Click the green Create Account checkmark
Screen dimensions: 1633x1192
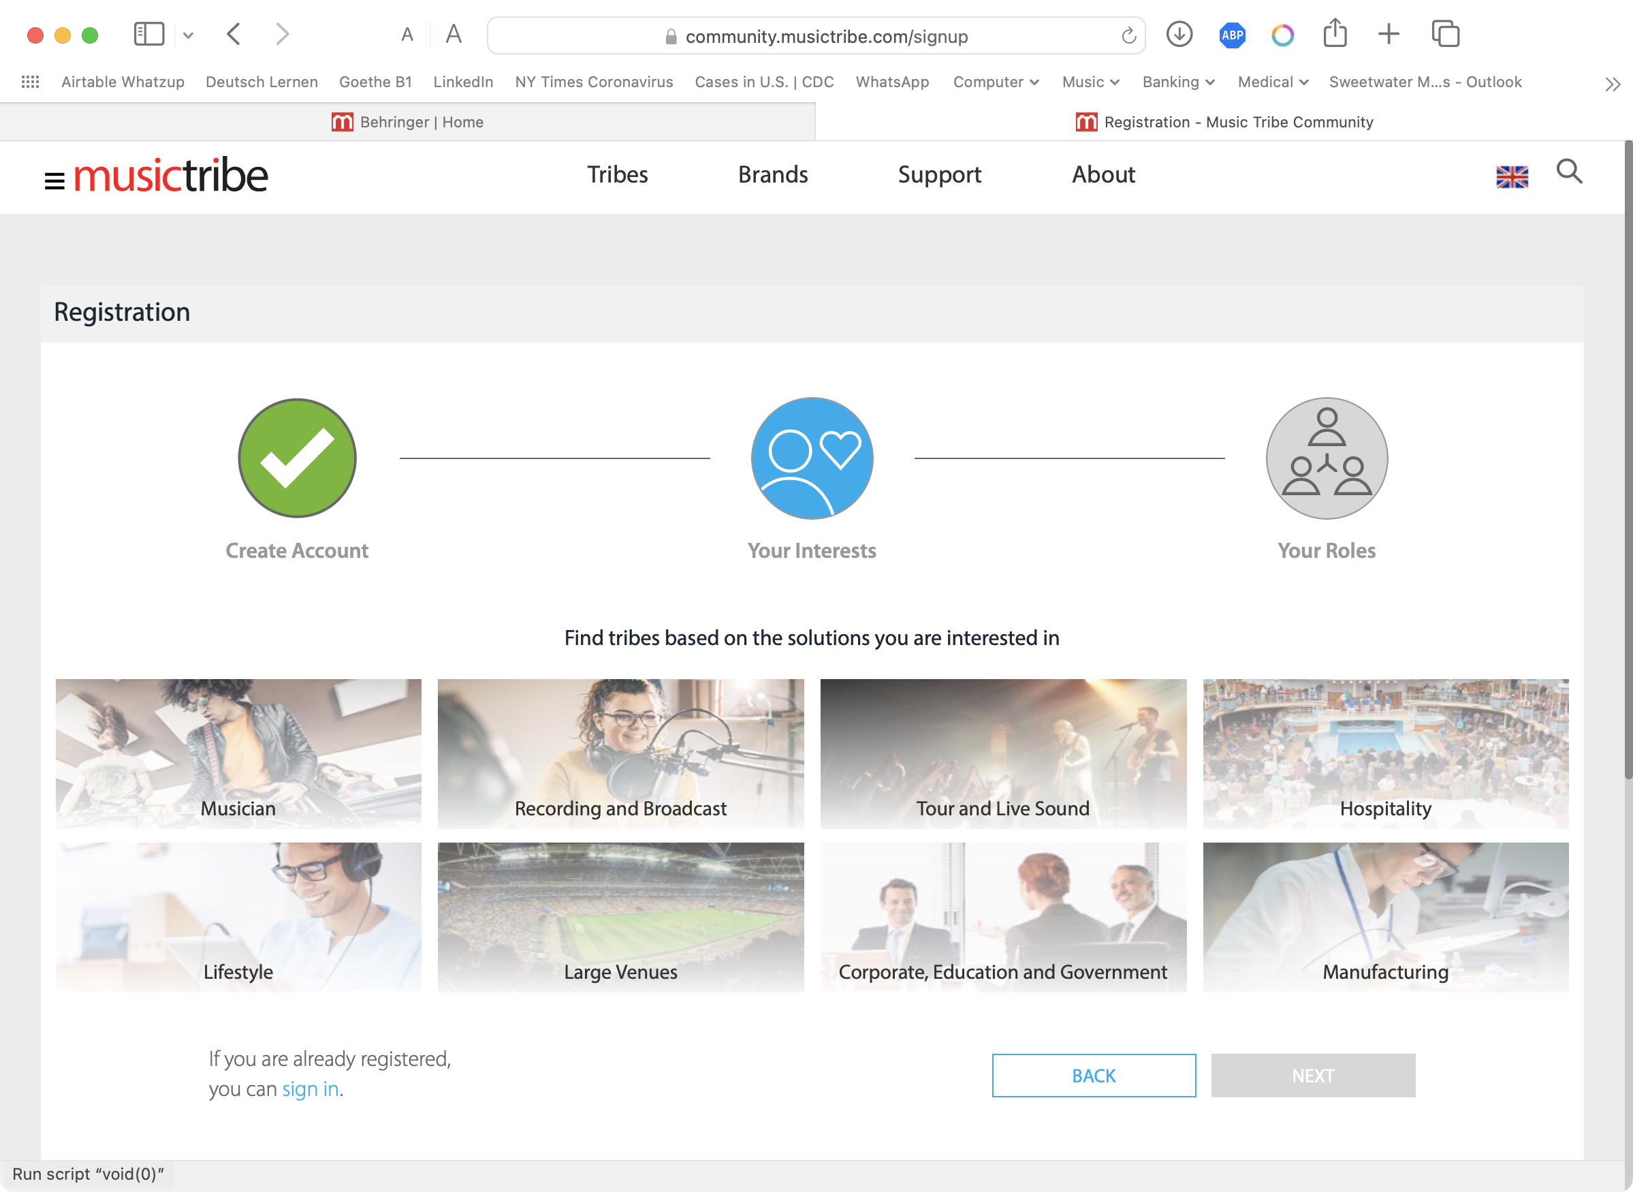point(297,458)
